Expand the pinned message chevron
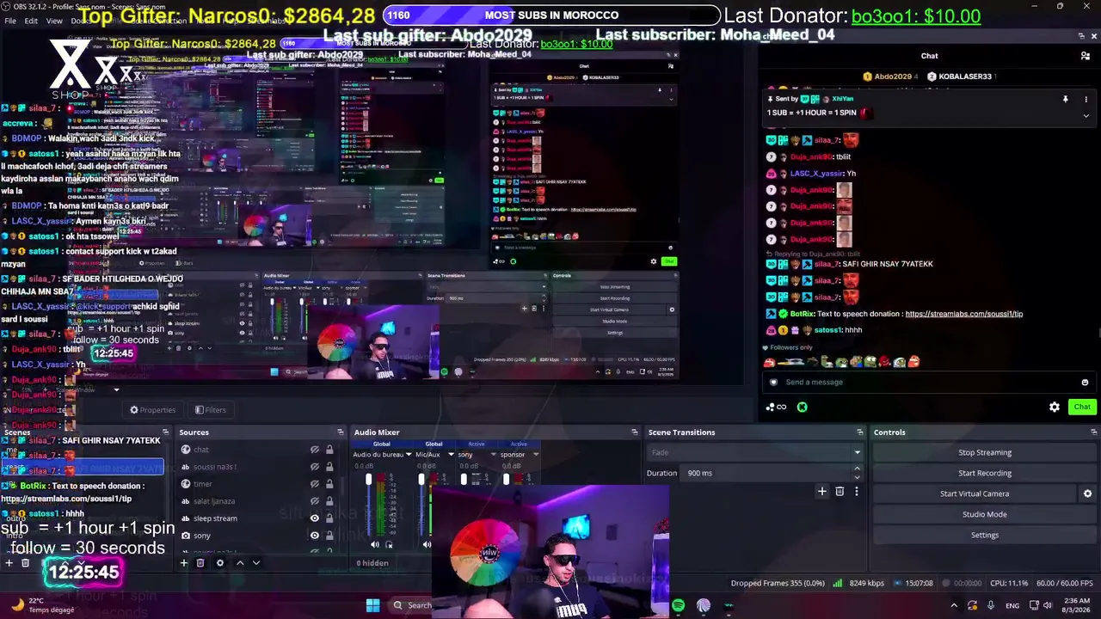This screenshot has height=619, width=1101. tap(1086, 115)
